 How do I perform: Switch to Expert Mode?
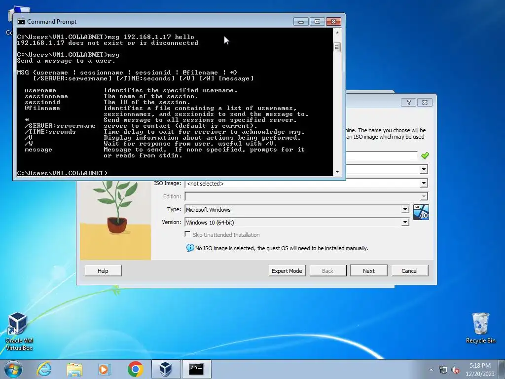tap(287, 271)
